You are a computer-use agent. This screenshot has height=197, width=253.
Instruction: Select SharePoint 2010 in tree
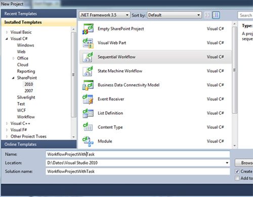tap(29, 84)
